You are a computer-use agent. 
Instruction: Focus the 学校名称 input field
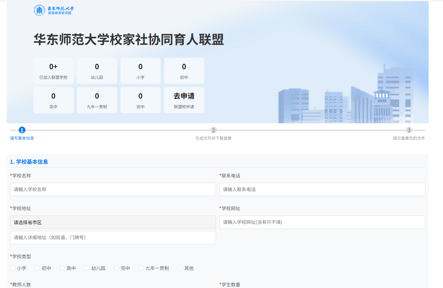(113, 189)
